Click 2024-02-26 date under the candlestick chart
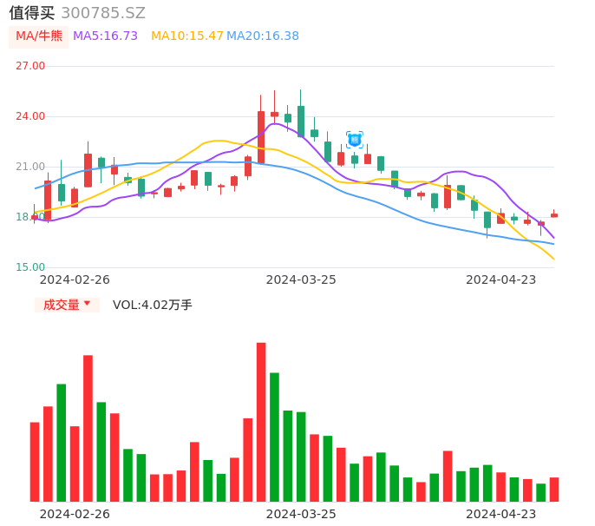The width and height of the screenshot is (595, 526). [75, 279]
